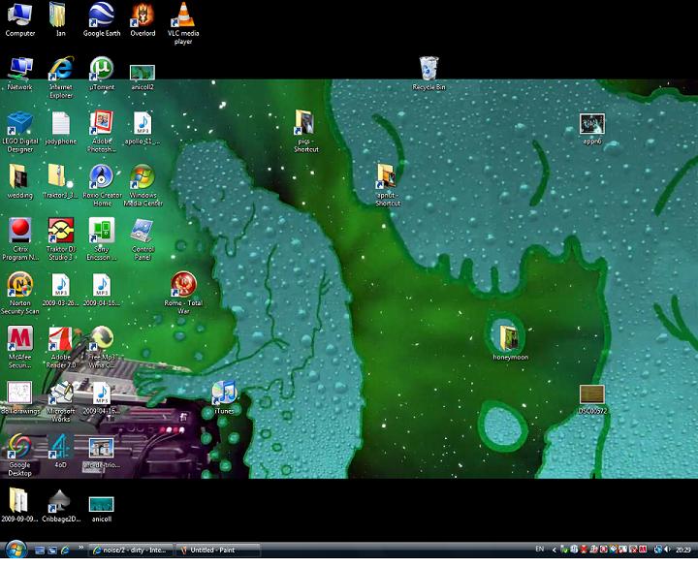The height and width of the screenshot is (567, 698).
Task: Select the honeymoon folder
Action: [508, 338]
